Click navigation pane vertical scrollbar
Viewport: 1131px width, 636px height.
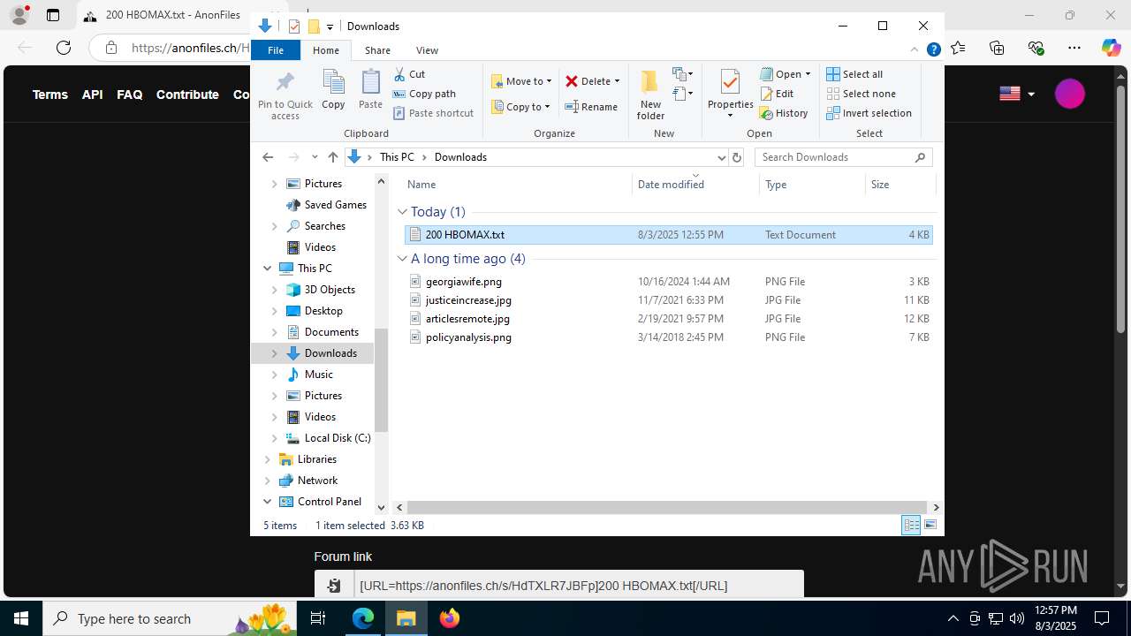coord(381,380)
